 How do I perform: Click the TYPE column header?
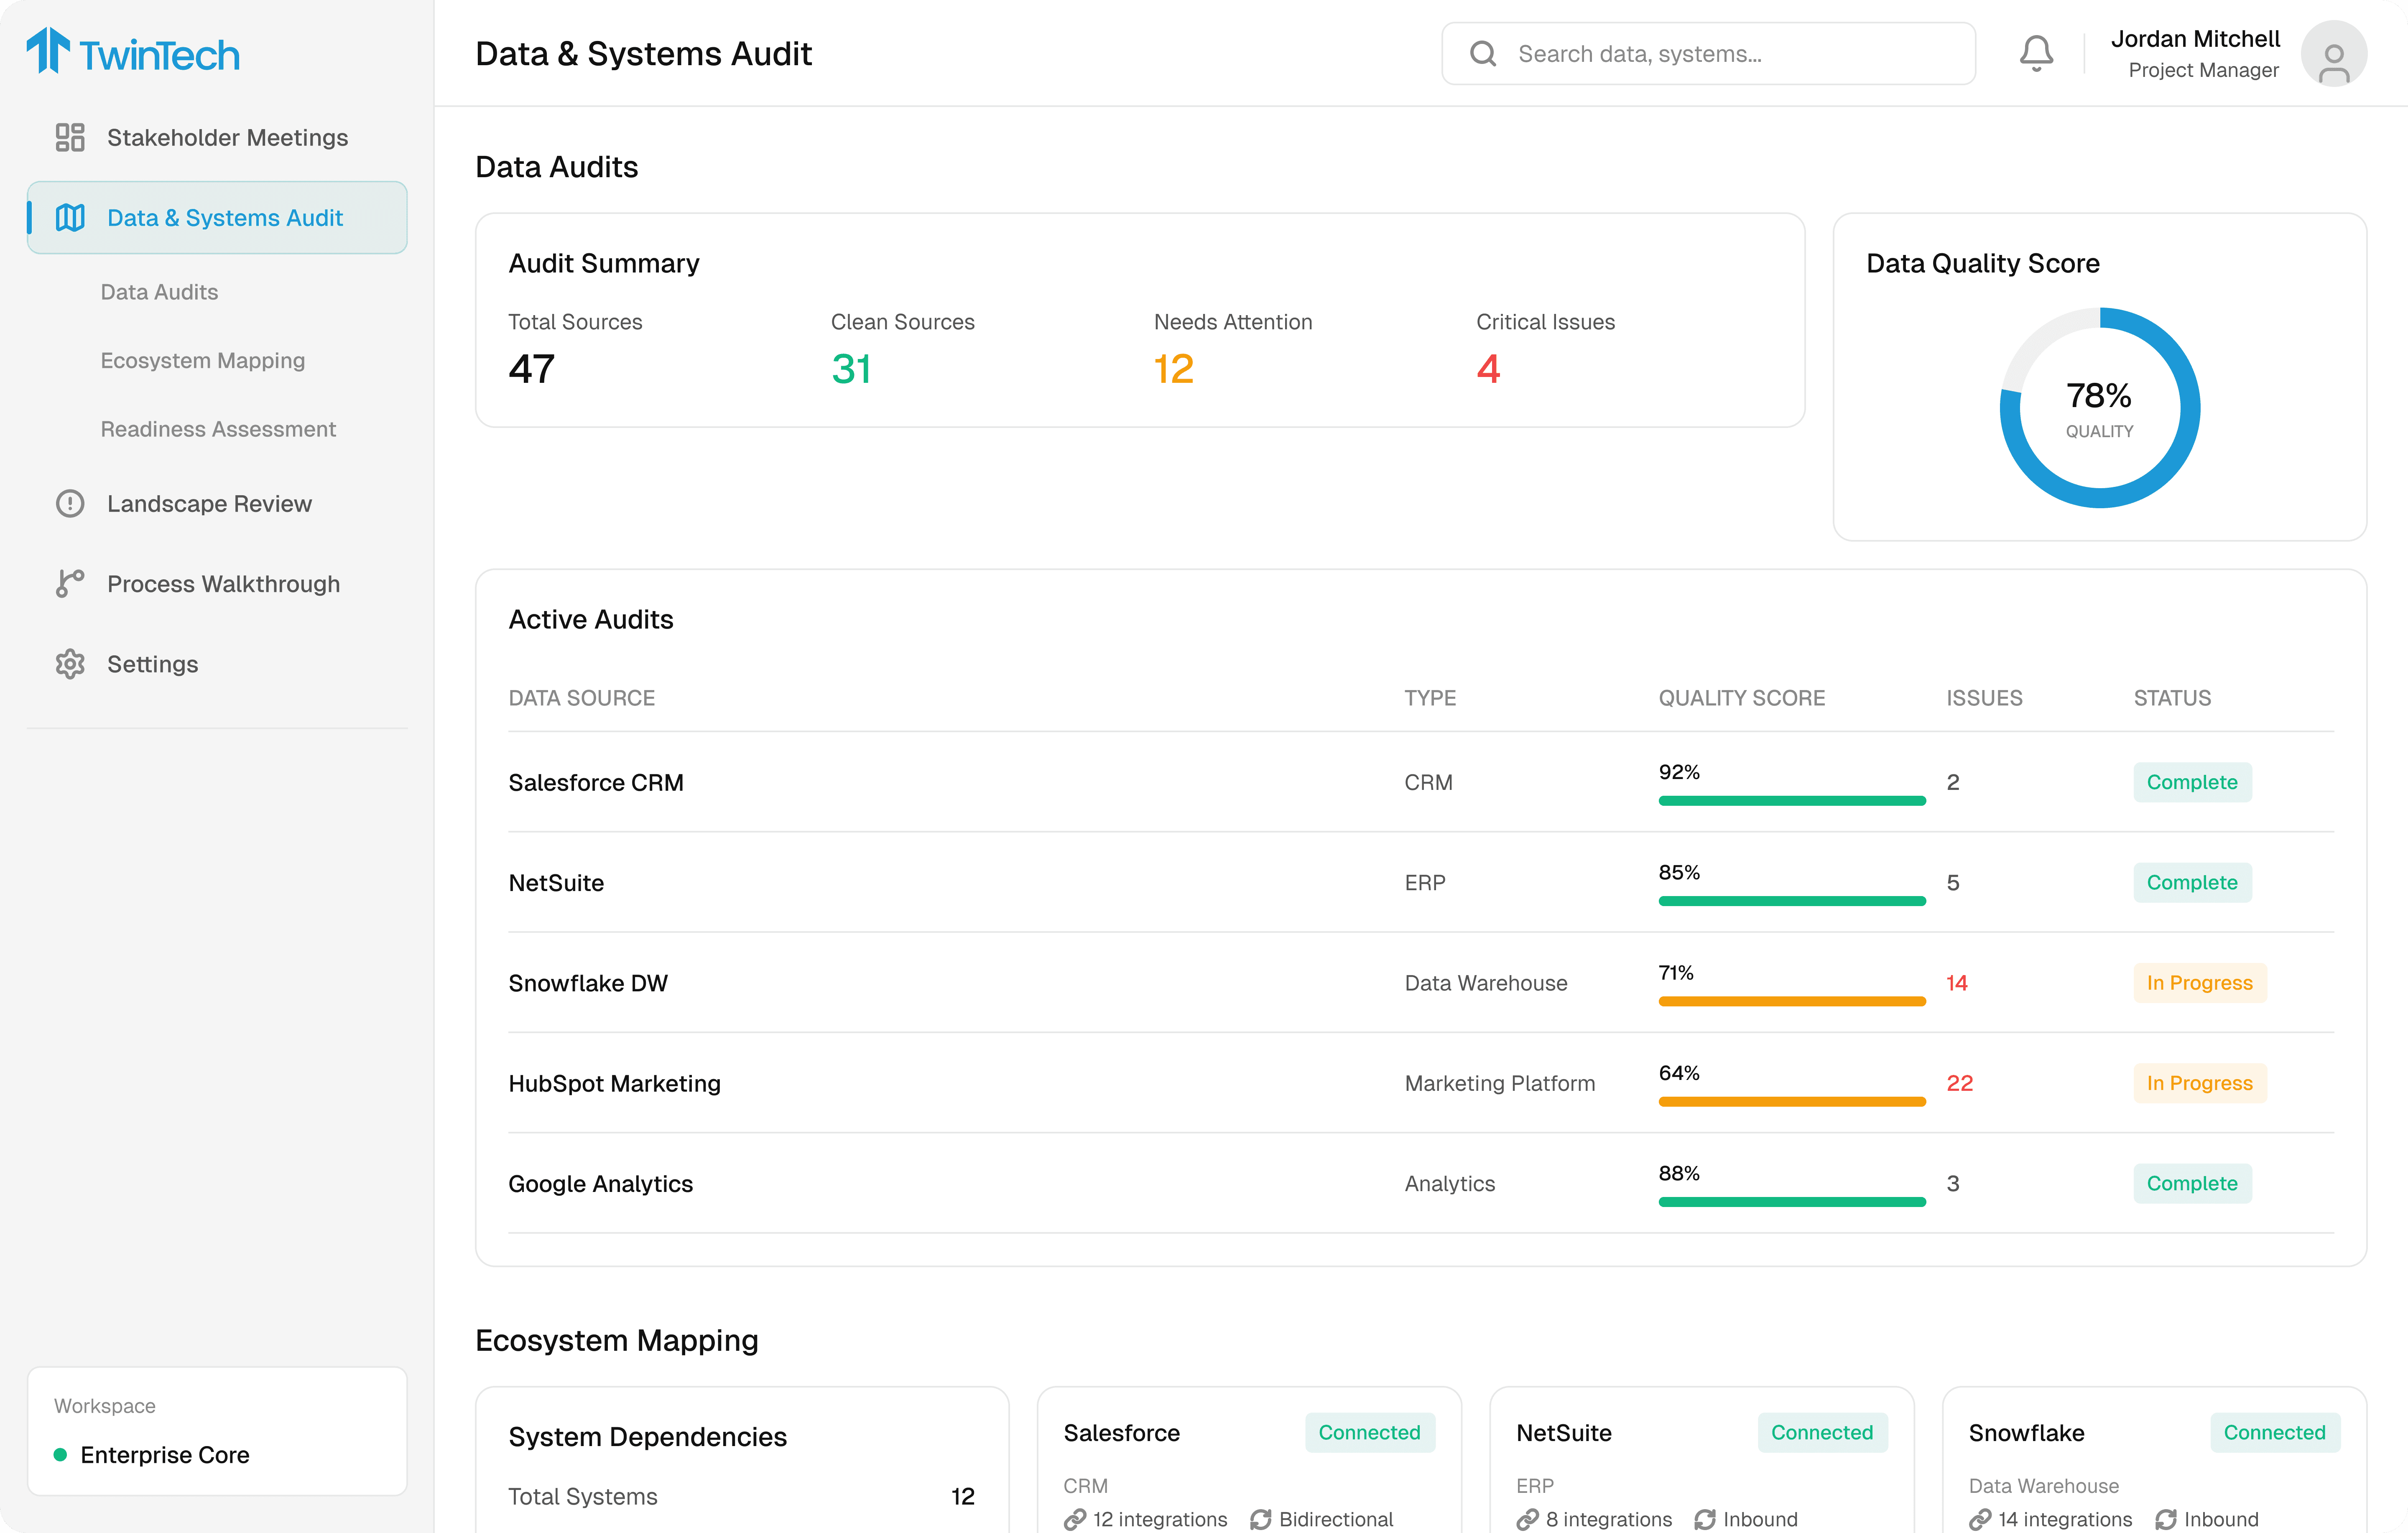1430,698
